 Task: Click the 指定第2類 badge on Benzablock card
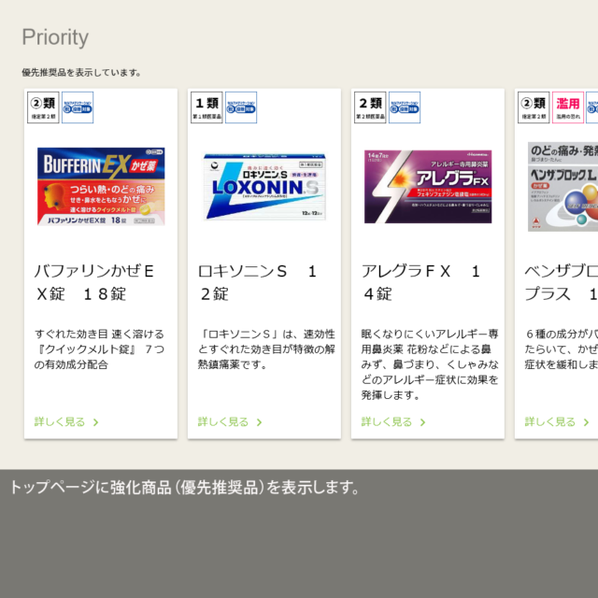click(533, 107)
